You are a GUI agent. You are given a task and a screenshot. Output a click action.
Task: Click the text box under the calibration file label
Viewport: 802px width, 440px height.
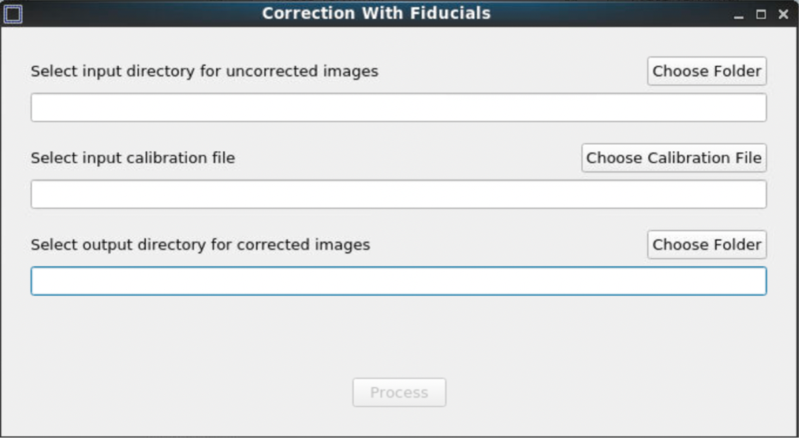[398, 194]
